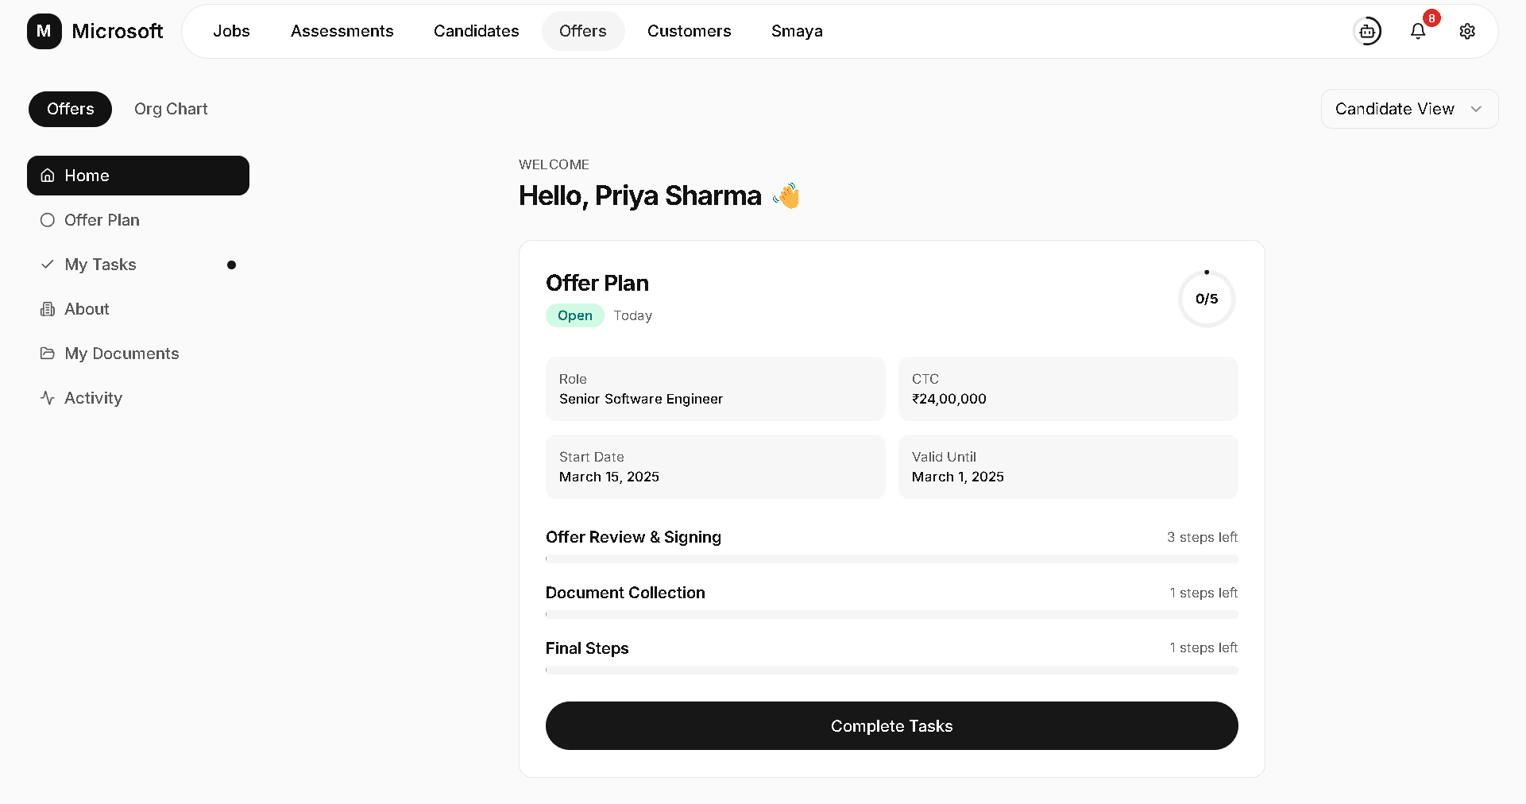
Task: Open My Documents in the sidebar
Action: coord(138,354)
